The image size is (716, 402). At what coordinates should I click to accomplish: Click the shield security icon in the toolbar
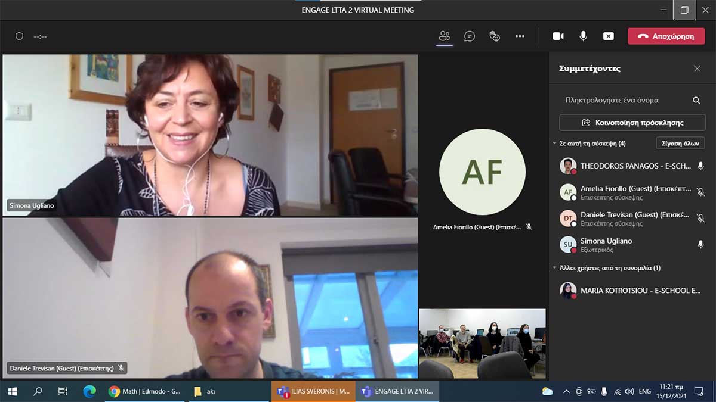(19, 36)
